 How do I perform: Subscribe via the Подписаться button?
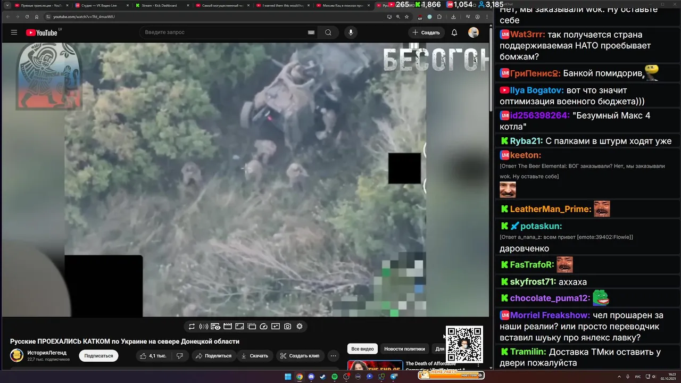tap(99, 356)
